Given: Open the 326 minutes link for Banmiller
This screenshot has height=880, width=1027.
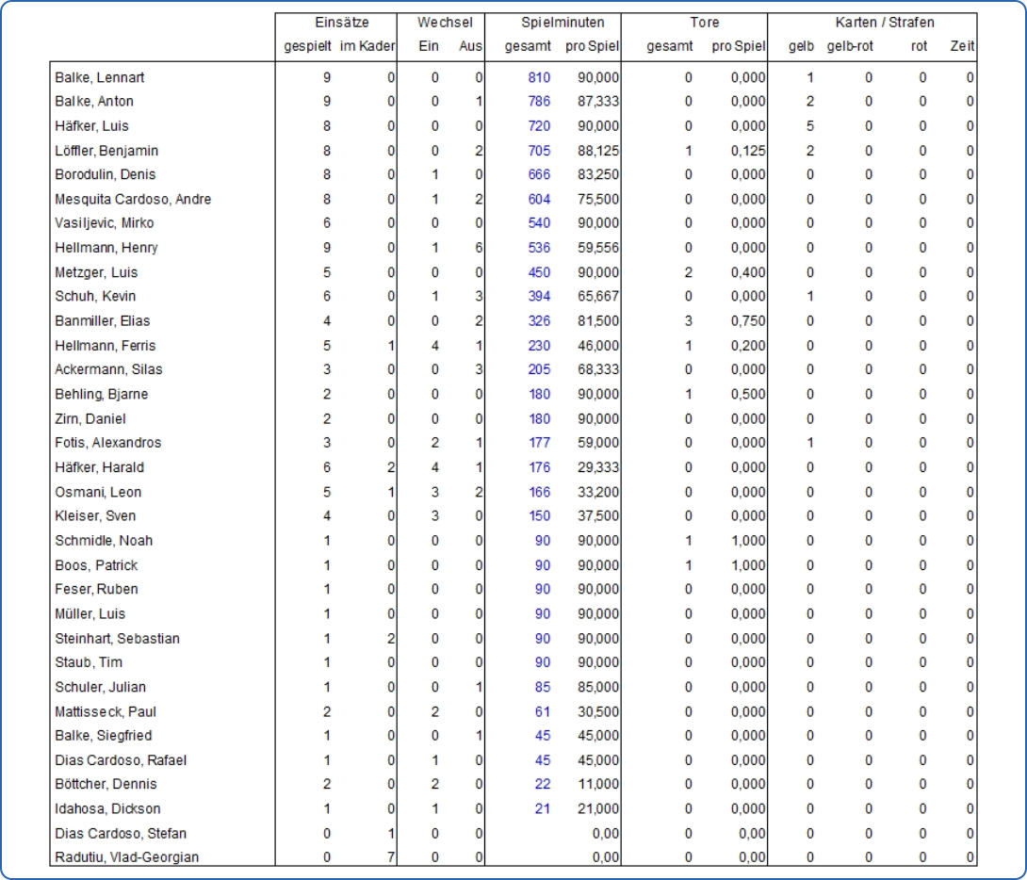Looking at the screenshot, I should (x=539, y=321).
